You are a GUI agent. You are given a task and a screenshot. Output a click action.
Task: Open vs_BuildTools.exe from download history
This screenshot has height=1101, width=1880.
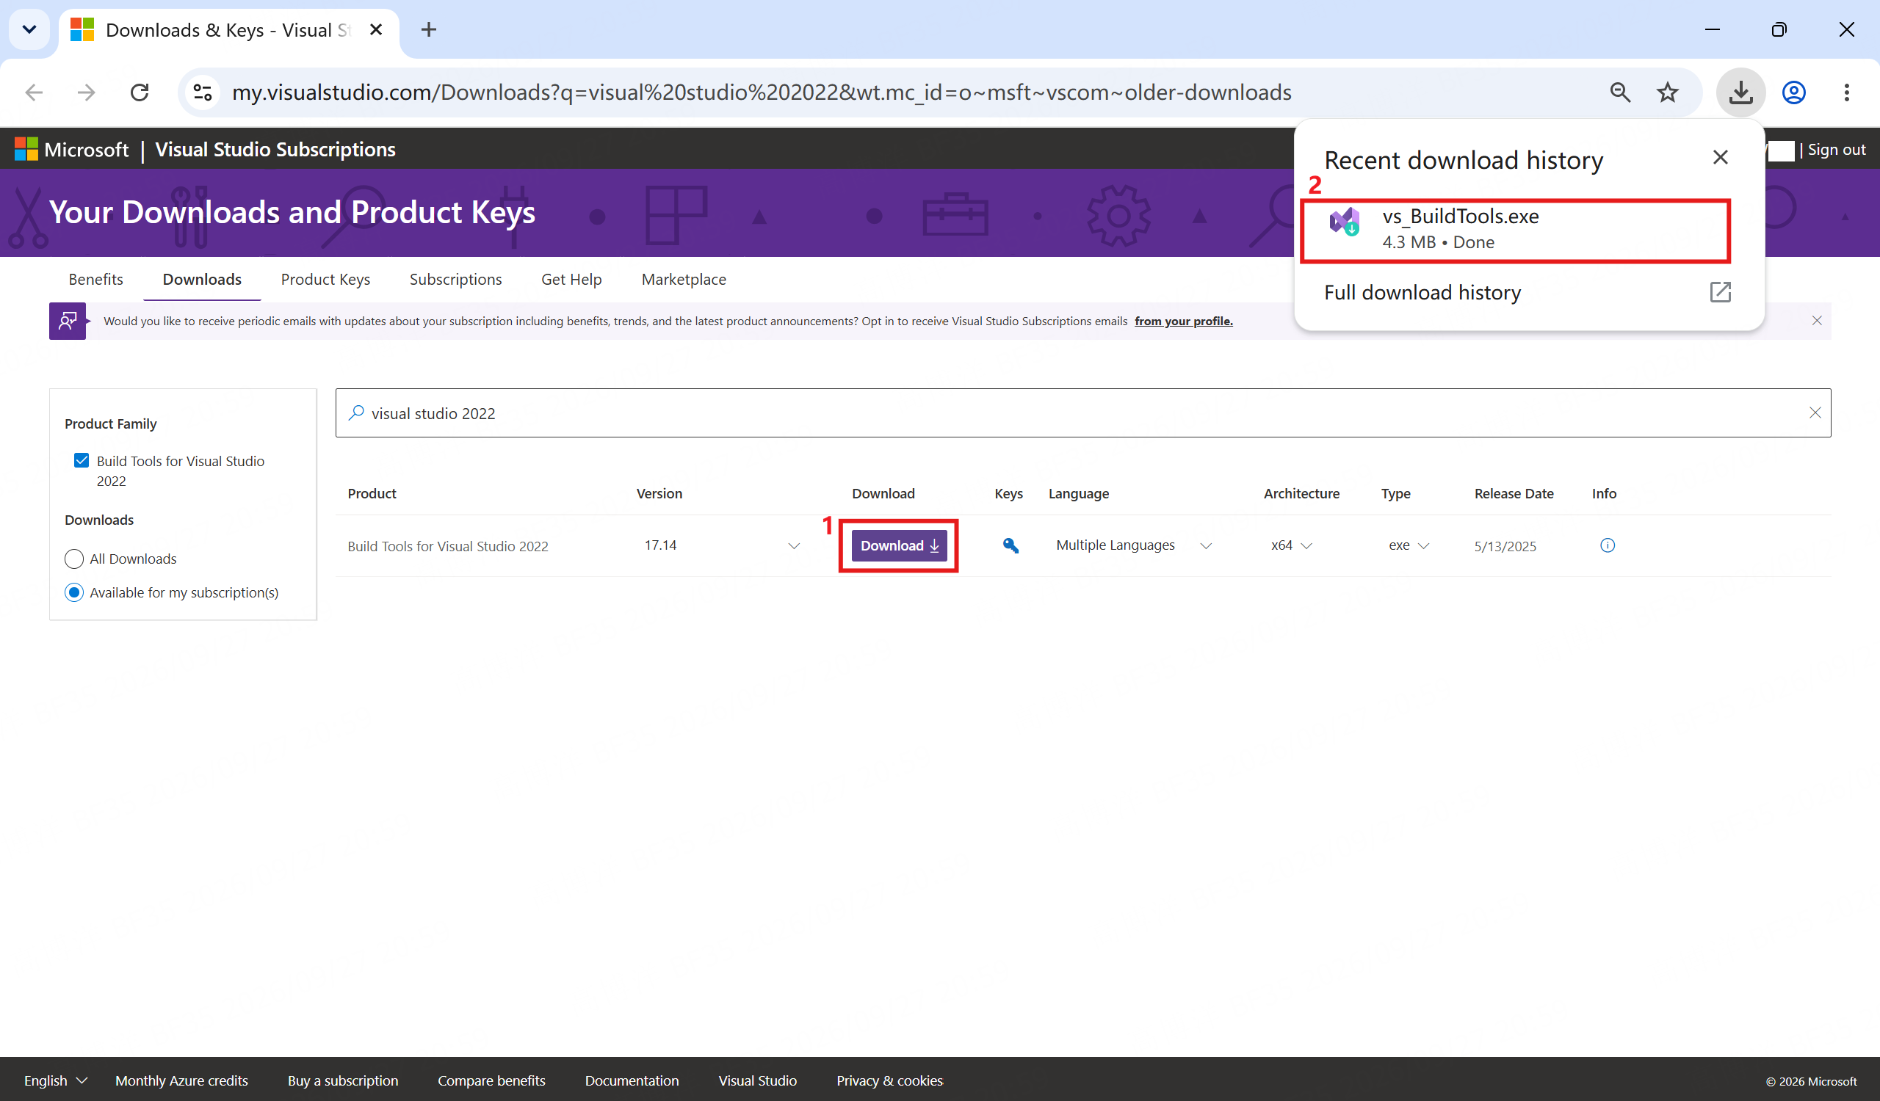pos(1515,230)
